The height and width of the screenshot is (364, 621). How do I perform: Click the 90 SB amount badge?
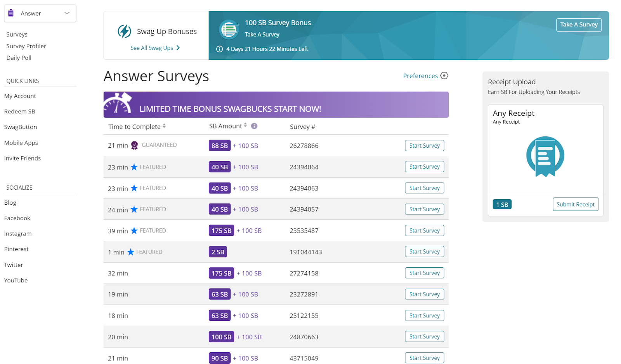point(220,358)
